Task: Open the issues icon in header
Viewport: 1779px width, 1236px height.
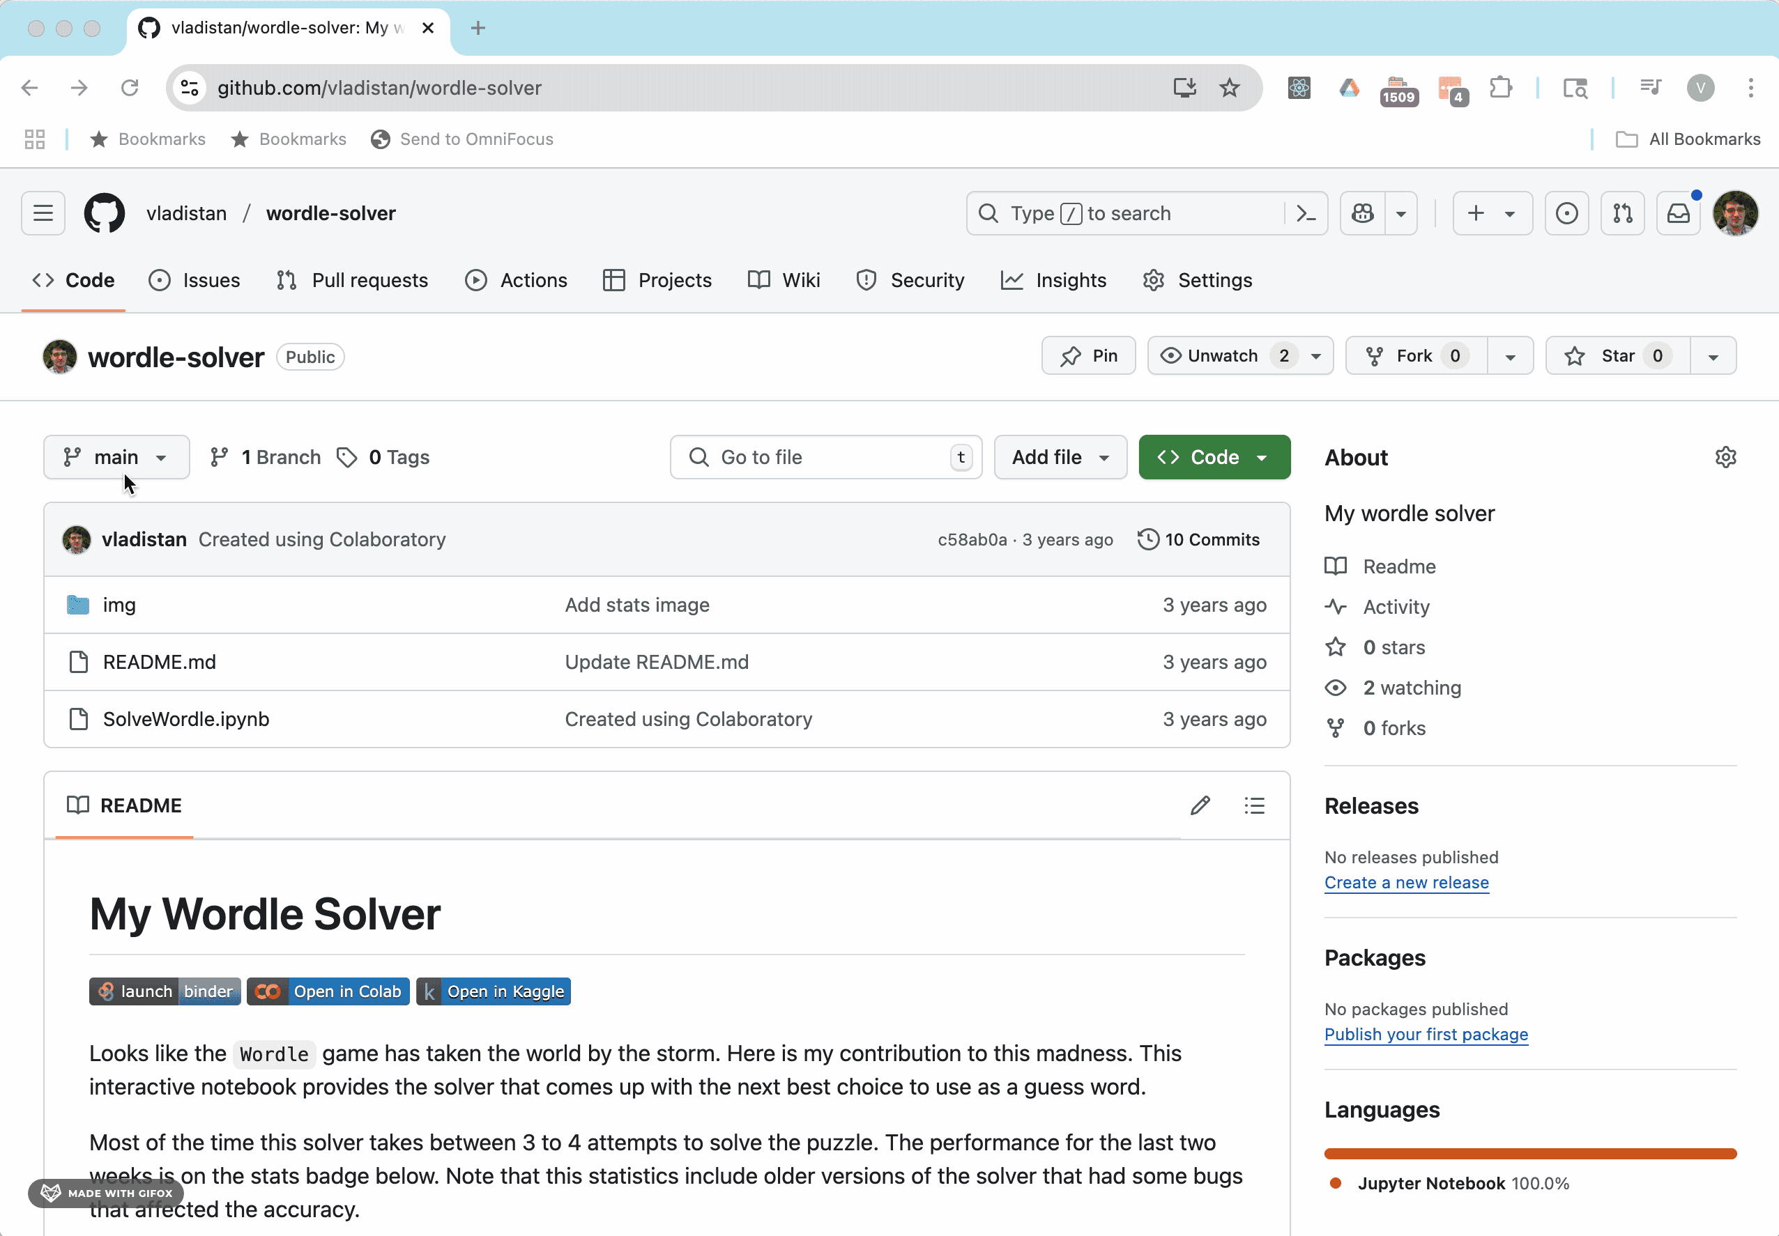Action: [x=1566, y=213]
